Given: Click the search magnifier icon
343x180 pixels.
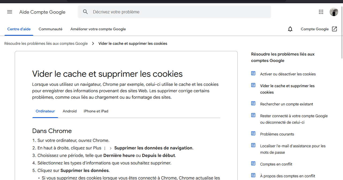Looking at the screenshot, I should point(85,12).
